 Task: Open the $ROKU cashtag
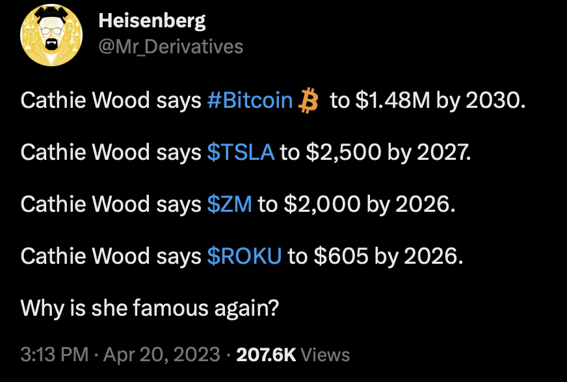(244, 256)
